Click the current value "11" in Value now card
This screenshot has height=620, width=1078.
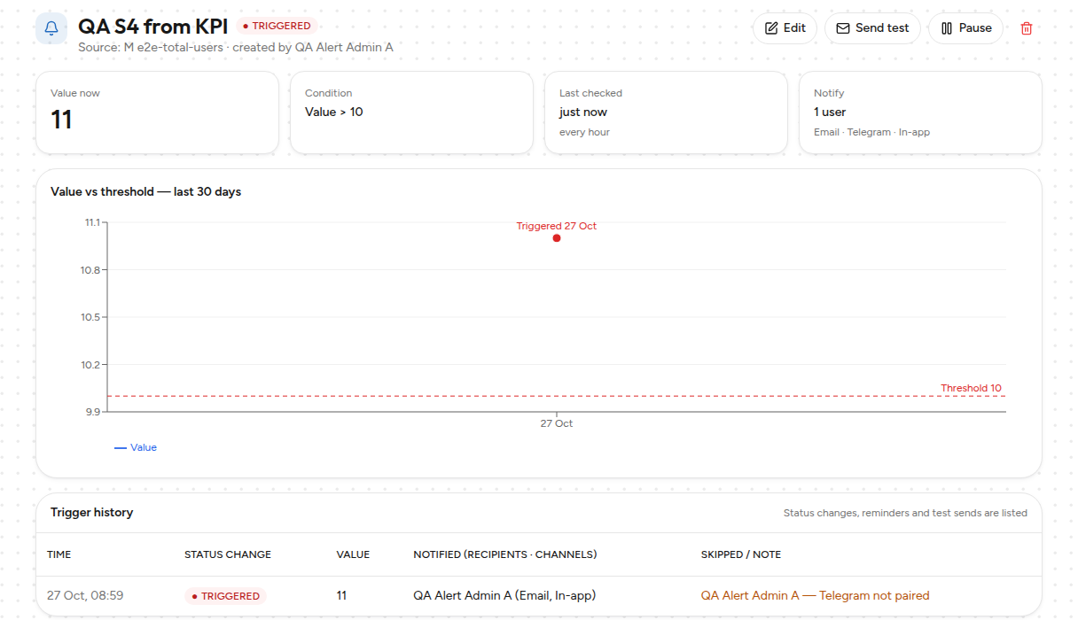click(61, 120)
